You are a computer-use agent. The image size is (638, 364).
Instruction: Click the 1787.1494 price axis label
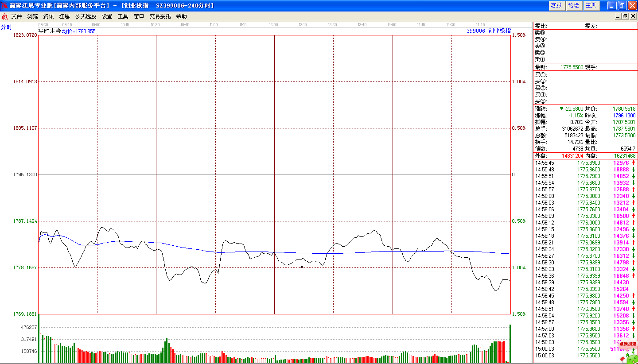point(25,221)
